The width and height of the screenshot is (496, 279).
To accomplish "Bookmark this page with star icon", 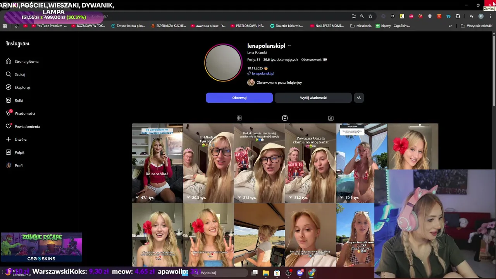I will pyautogui.click(x=370, y=16).
